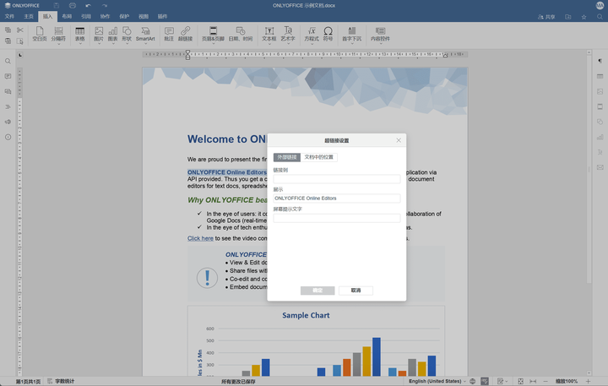
Task: Click the 符号 (symbol) icon
Action: [x=328, y=34]
